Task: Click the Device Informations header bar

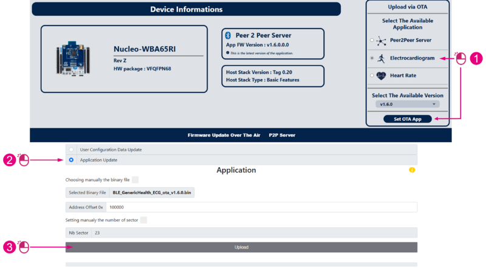Action: pos(187,9)
